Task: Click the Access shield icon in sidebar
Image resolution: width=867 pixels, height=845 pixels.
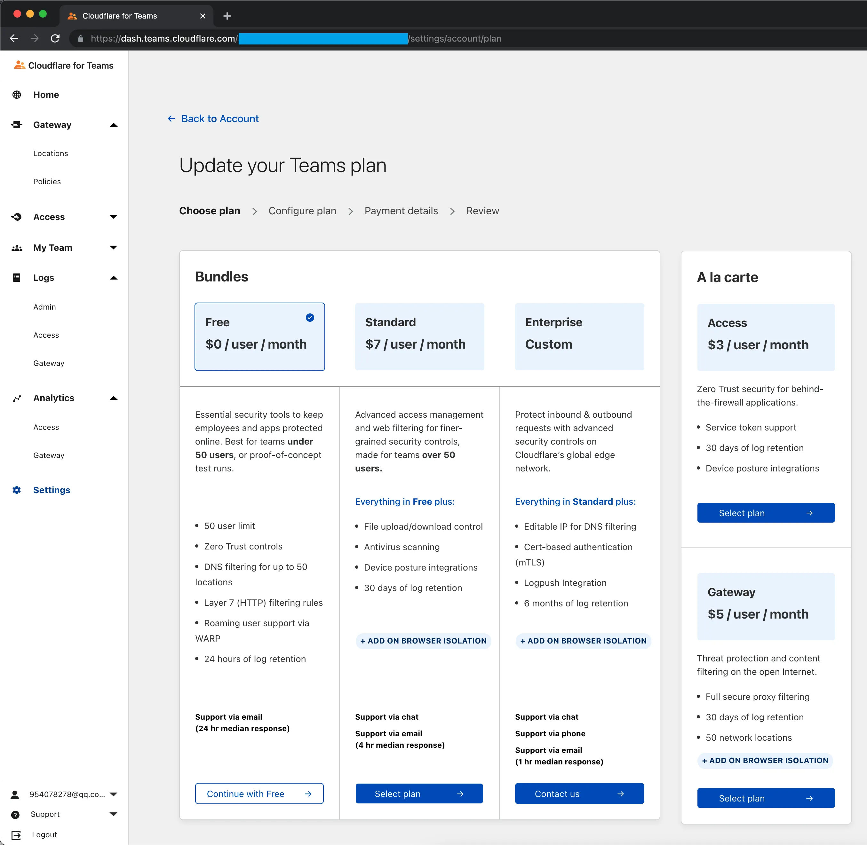Action: pos(17,217)
